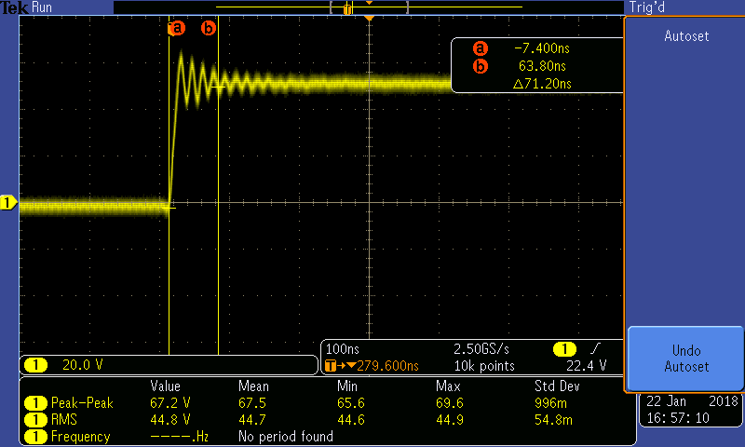Select cursor b marker on waveform
The image size is (745, 447).
click(208, 28)
